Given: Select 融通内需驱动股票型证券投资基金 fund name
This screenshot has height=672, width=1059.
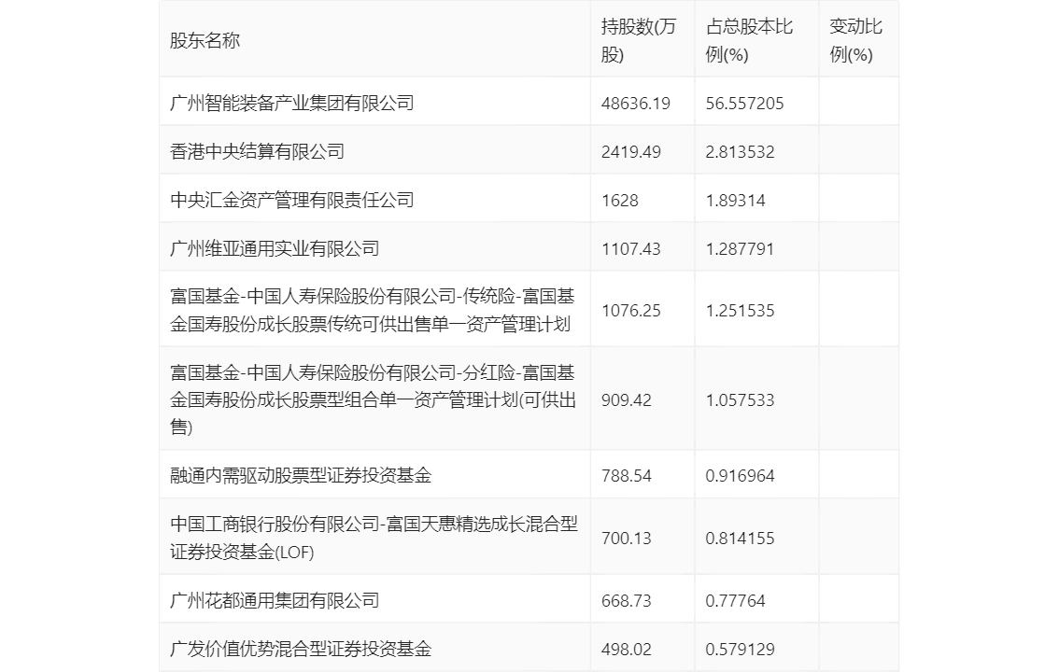Looking at the screenshot, I should (x=301, y=476).
